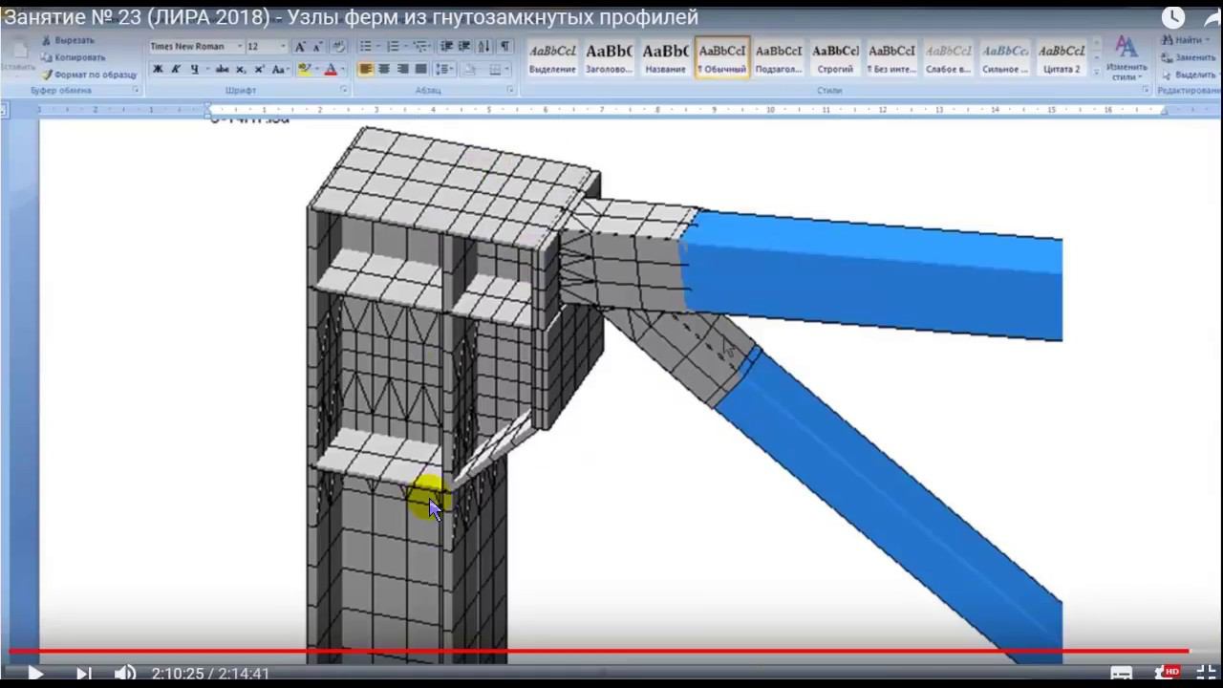Toggle video subtitles
1223x688 pixels.
(1121, 674)
